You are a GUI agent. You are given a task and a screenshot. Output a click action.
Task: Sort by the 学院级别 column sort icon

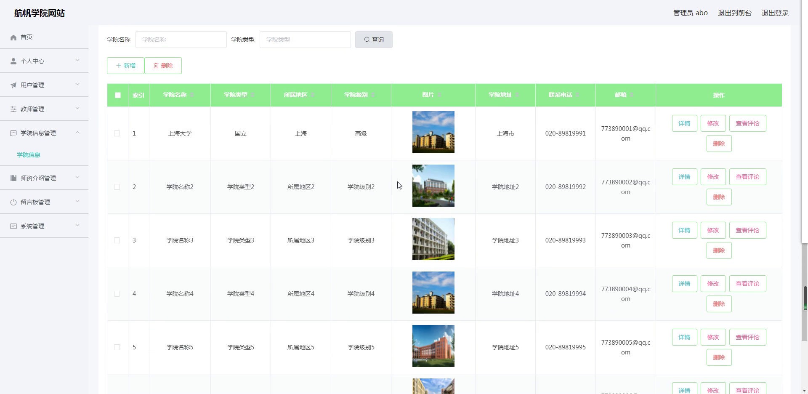coord(373,95)
